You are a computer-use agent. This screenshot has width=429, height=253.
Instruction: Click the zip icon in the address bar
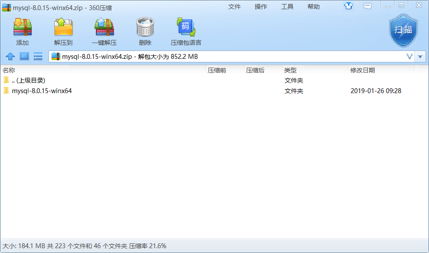click(x=55, y=56)
